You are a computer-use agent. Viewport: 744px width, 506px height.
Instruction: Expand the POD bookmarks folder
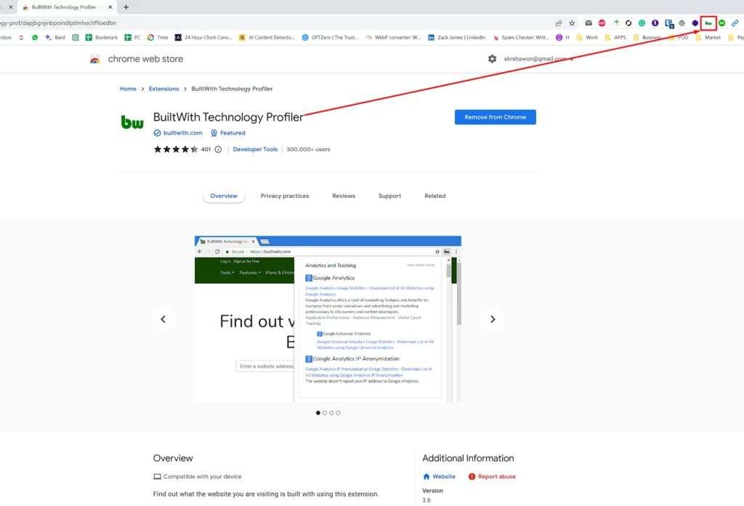coord(678,37)
